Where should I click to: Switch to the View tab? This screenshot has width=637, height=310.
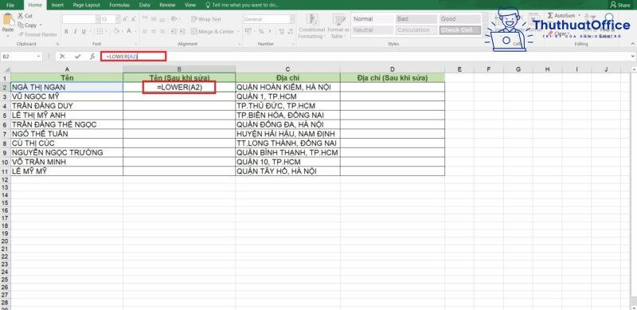(x=190, y=5)
